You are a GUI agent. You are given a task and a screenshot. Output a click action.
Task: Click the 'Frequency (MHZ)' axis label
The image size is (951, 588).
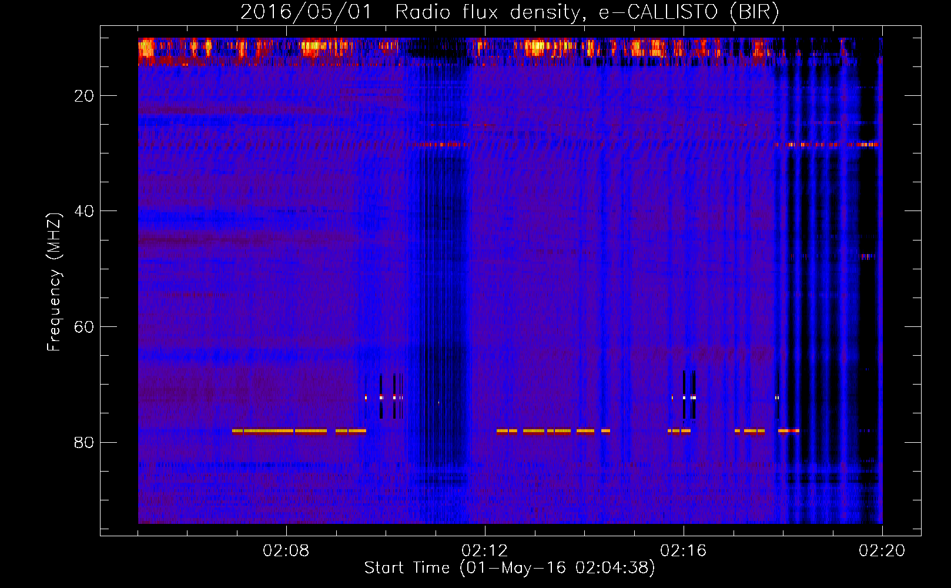click(x=53, y=282)
